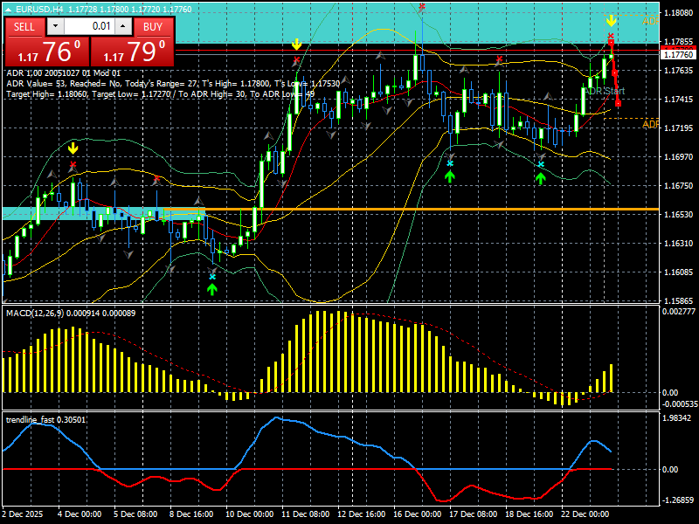Click the '16 Dec 00:00' time axis label

tap(418, 514)
